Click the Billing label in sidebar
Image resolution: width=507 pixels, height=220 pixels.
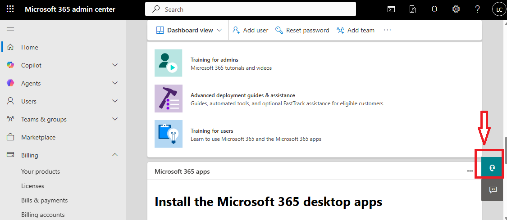[29, 156]
